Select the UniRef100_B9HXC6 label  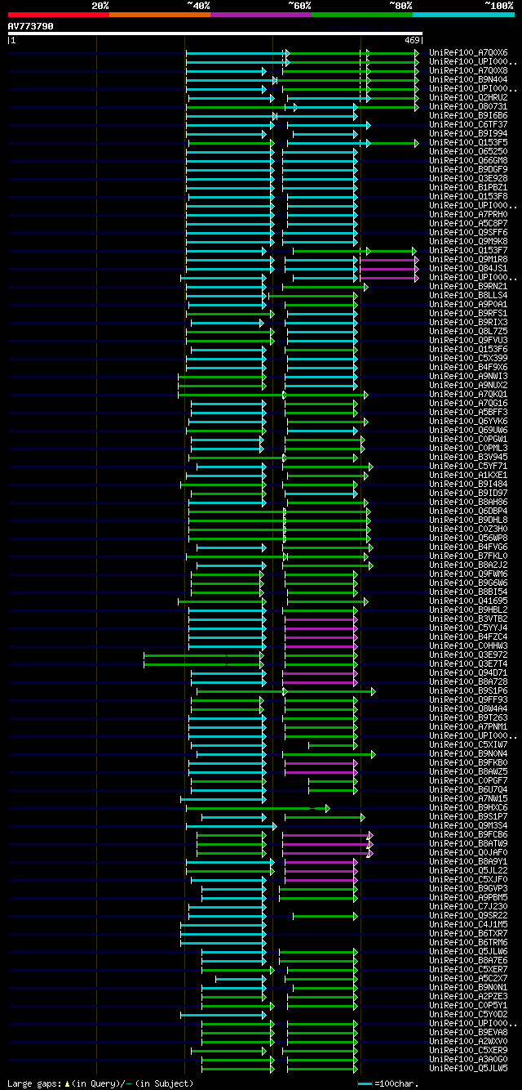[x=468, y=808]
